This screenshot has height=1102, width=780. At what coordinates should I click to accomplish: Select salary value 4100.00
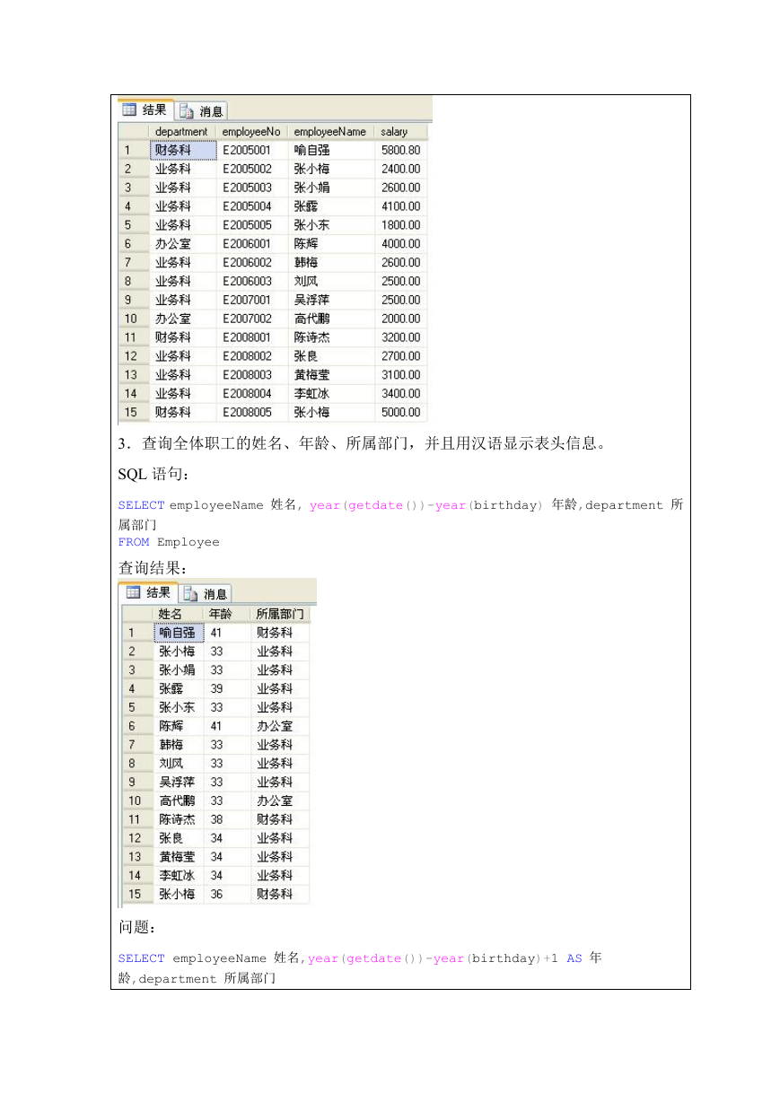[x=400, y=206]
